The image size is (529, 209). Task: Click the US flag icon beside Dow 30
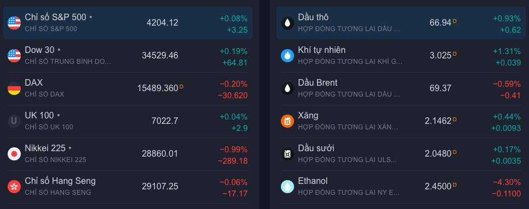coord(14,56)
